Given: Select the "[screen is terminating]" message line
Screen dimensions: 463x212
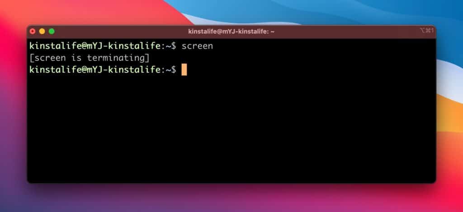Looking at the screenshot, I should [x=90, y=58].
